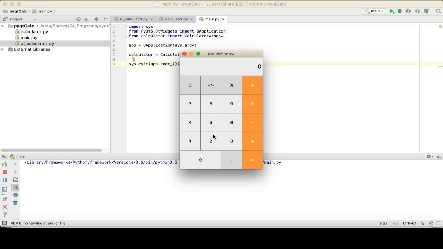443x249 pixels.
Task: Click the orange X multiply button
Action: (252, 104)
